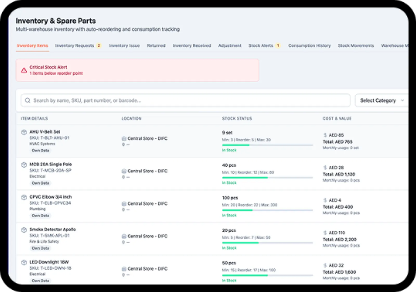Click 'In Stock' status in LED Downlight row
416x292 pixels.
[229, 281]
